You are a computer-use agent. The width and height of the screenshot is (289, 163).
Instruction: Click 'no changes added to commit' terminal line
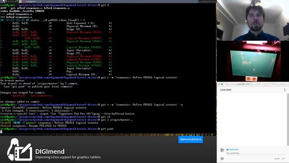pos(20,101)
